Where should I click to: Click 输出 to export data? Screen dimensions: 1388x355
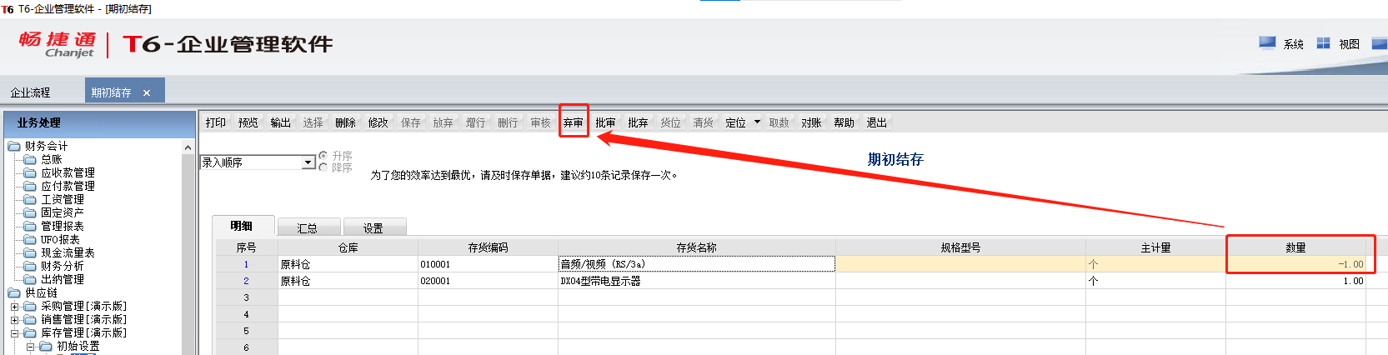(281, 122)
